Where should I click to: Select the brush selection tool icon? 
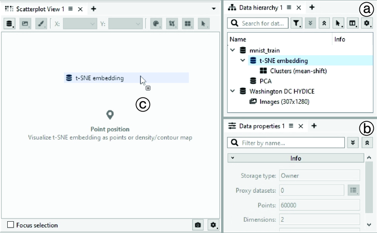41,24
